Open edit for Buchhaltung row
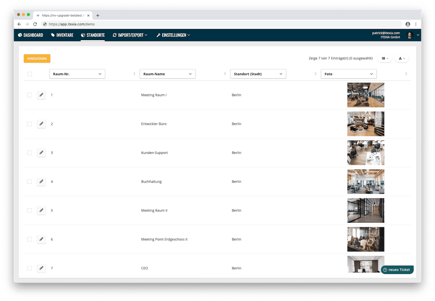Screen dimensions: 435x301 coord(41,182)
